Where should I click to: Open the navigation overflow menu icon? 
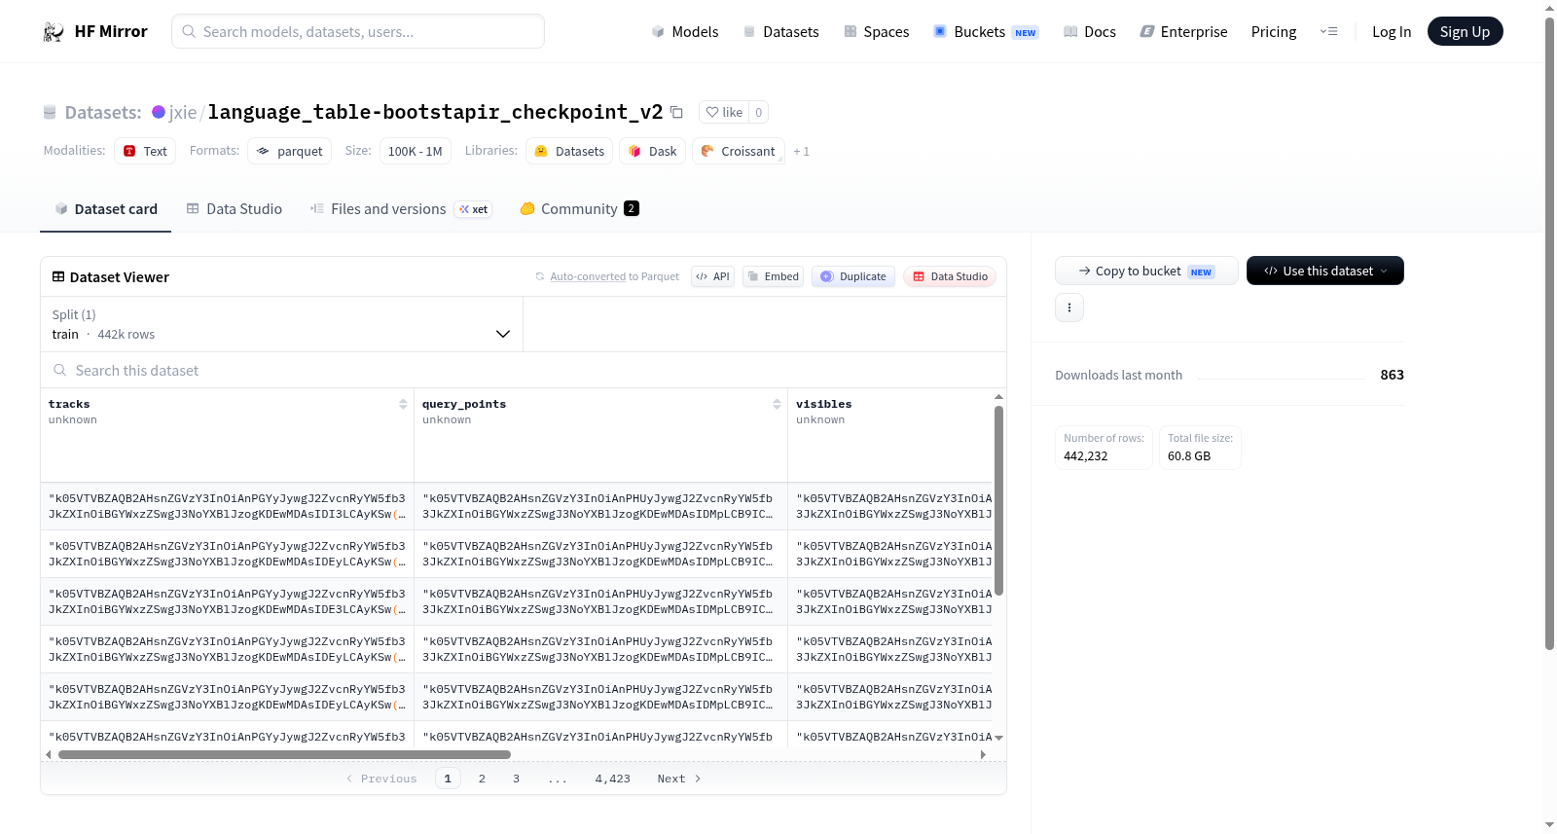[1328, 31]
